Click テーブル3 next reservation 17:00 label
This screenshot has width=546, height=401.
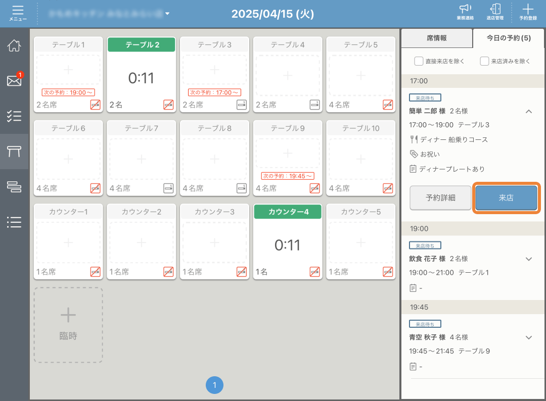[x=214, y=92]
